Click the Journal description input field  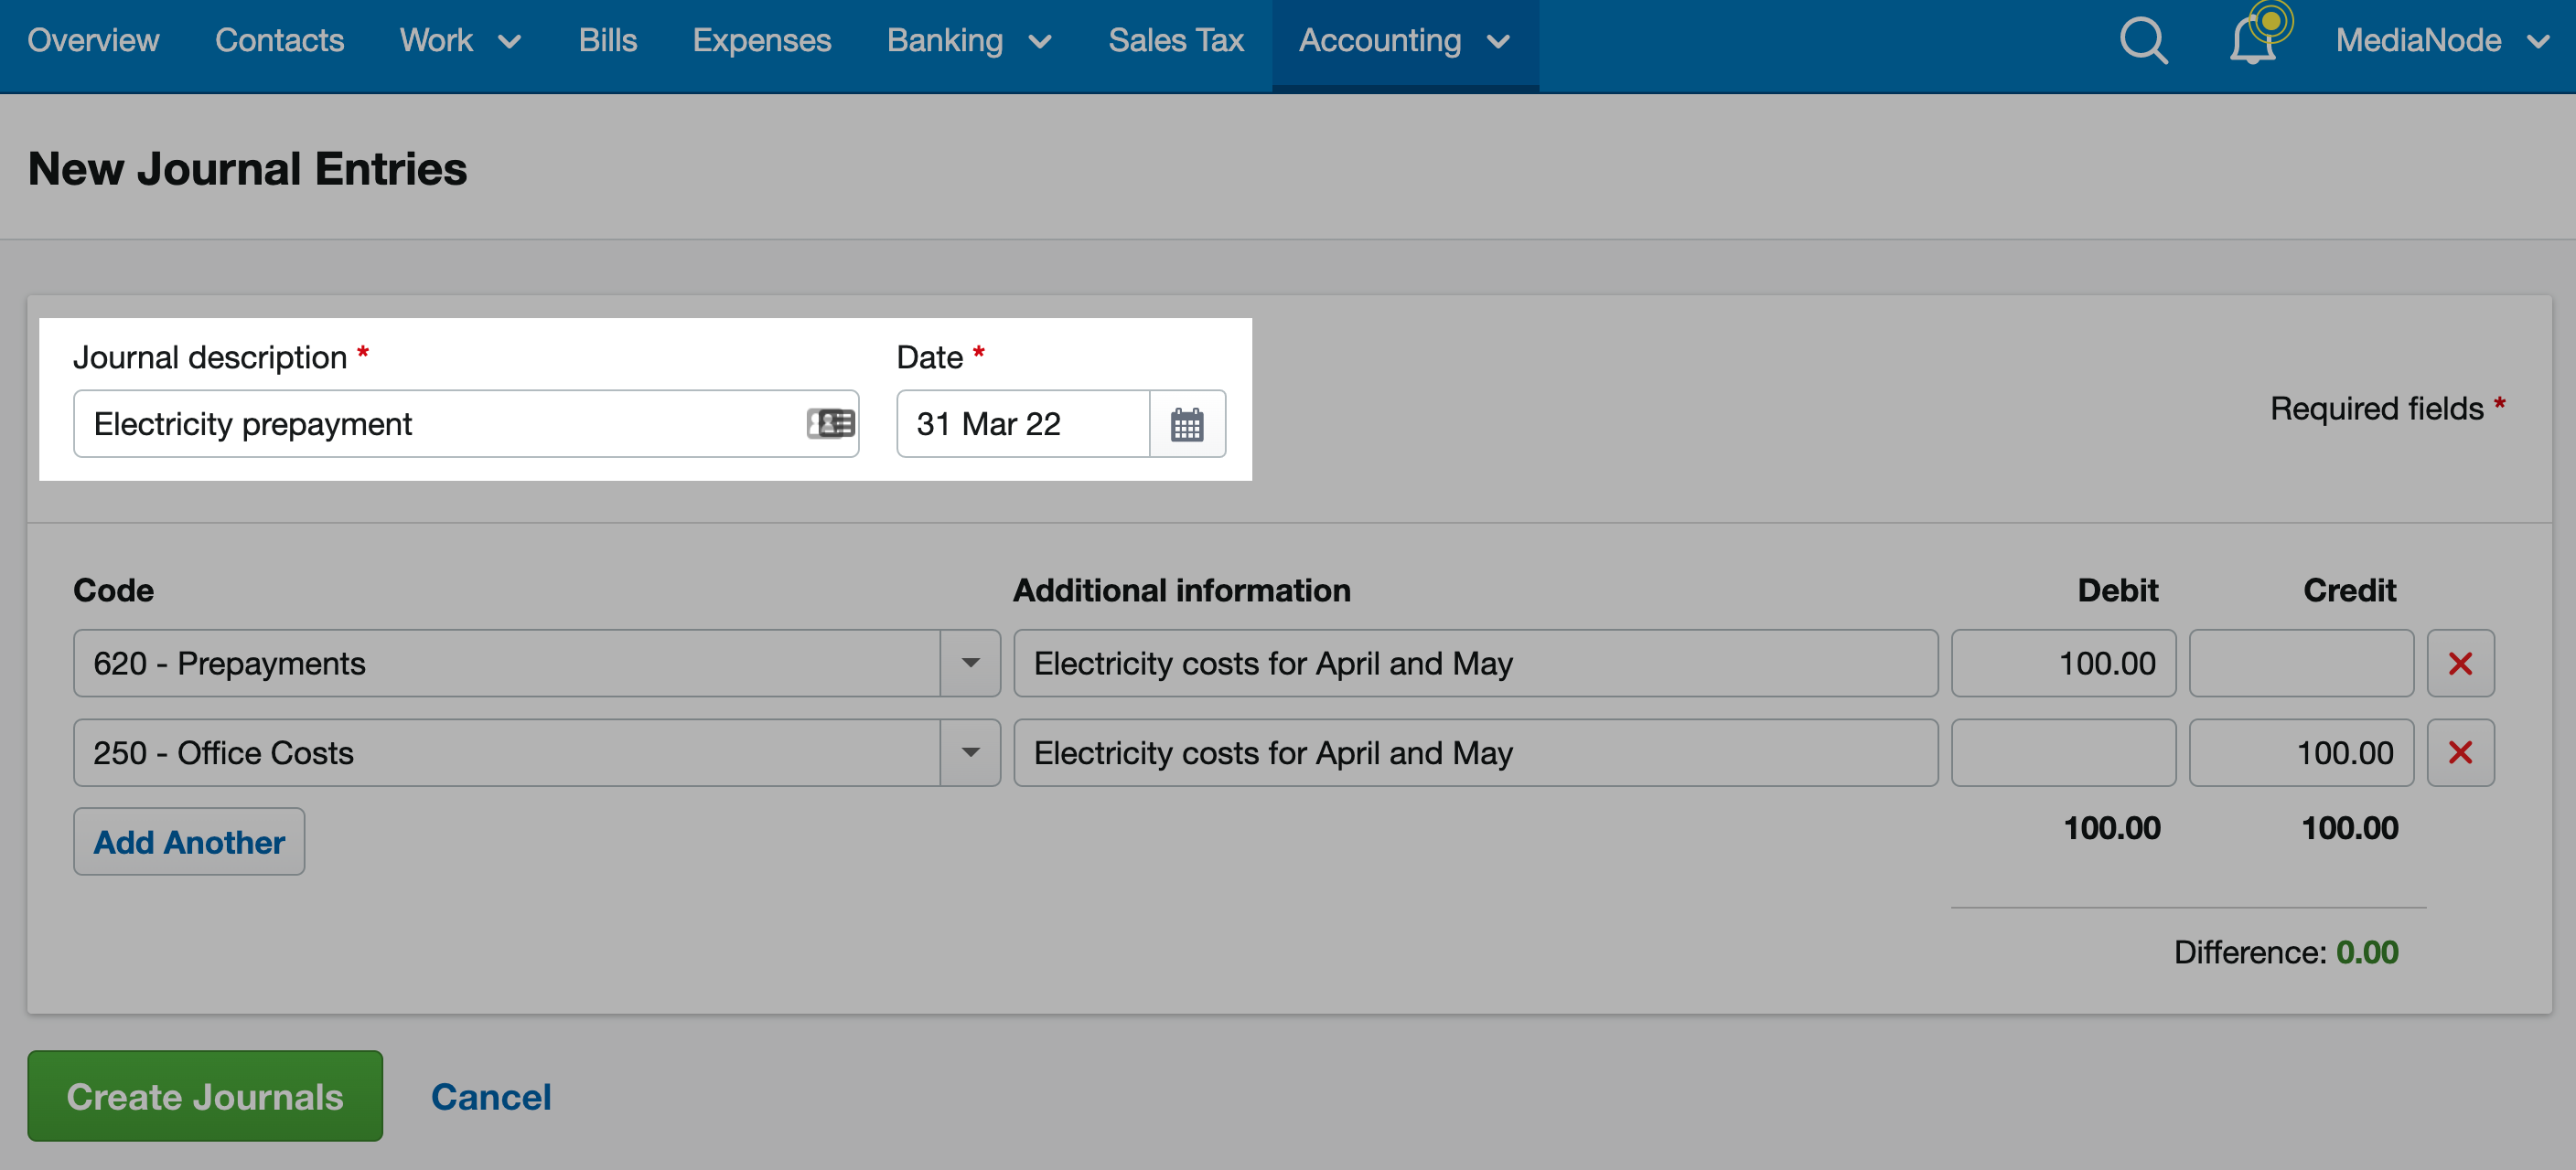pos(466,425)
